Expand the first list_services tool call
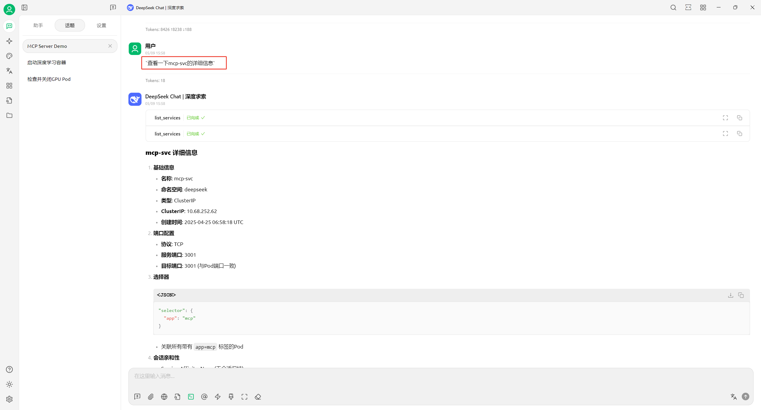This screenshot has width=761, height=410. click(448, 118)
